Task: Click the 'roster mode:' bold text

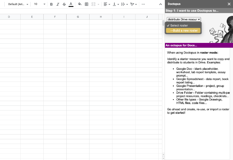Action: tap(209, 53)
